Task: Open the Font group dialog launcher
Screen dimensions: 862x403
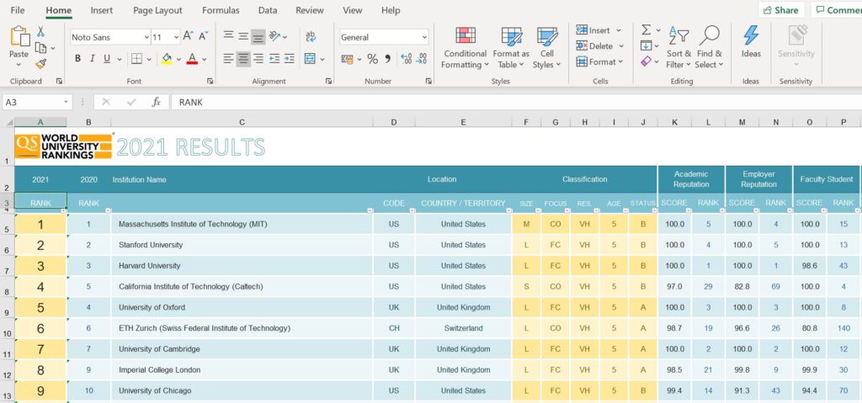Action: point(210,81)
